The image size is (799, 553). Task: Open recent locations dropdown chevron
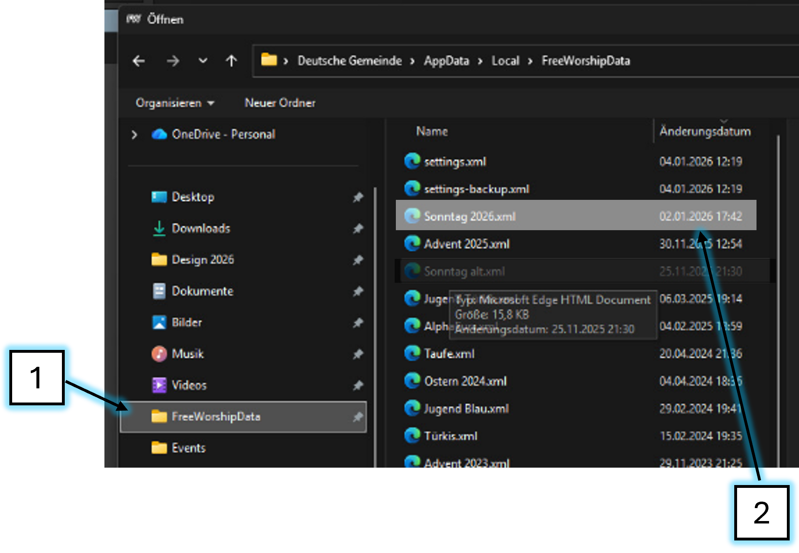pyautogui.click(x=203, y=61)
